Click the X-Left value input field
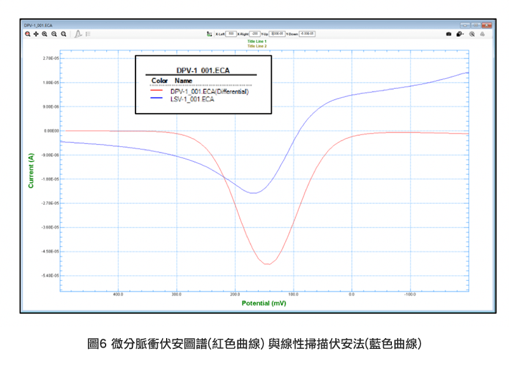This screenshot has width=509, height=368. pos(231,34)
